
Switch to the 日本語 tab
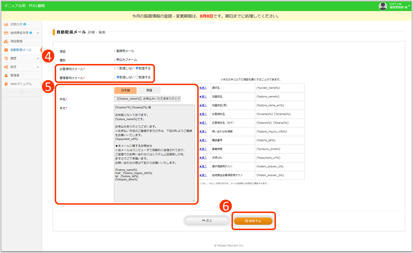125,91
